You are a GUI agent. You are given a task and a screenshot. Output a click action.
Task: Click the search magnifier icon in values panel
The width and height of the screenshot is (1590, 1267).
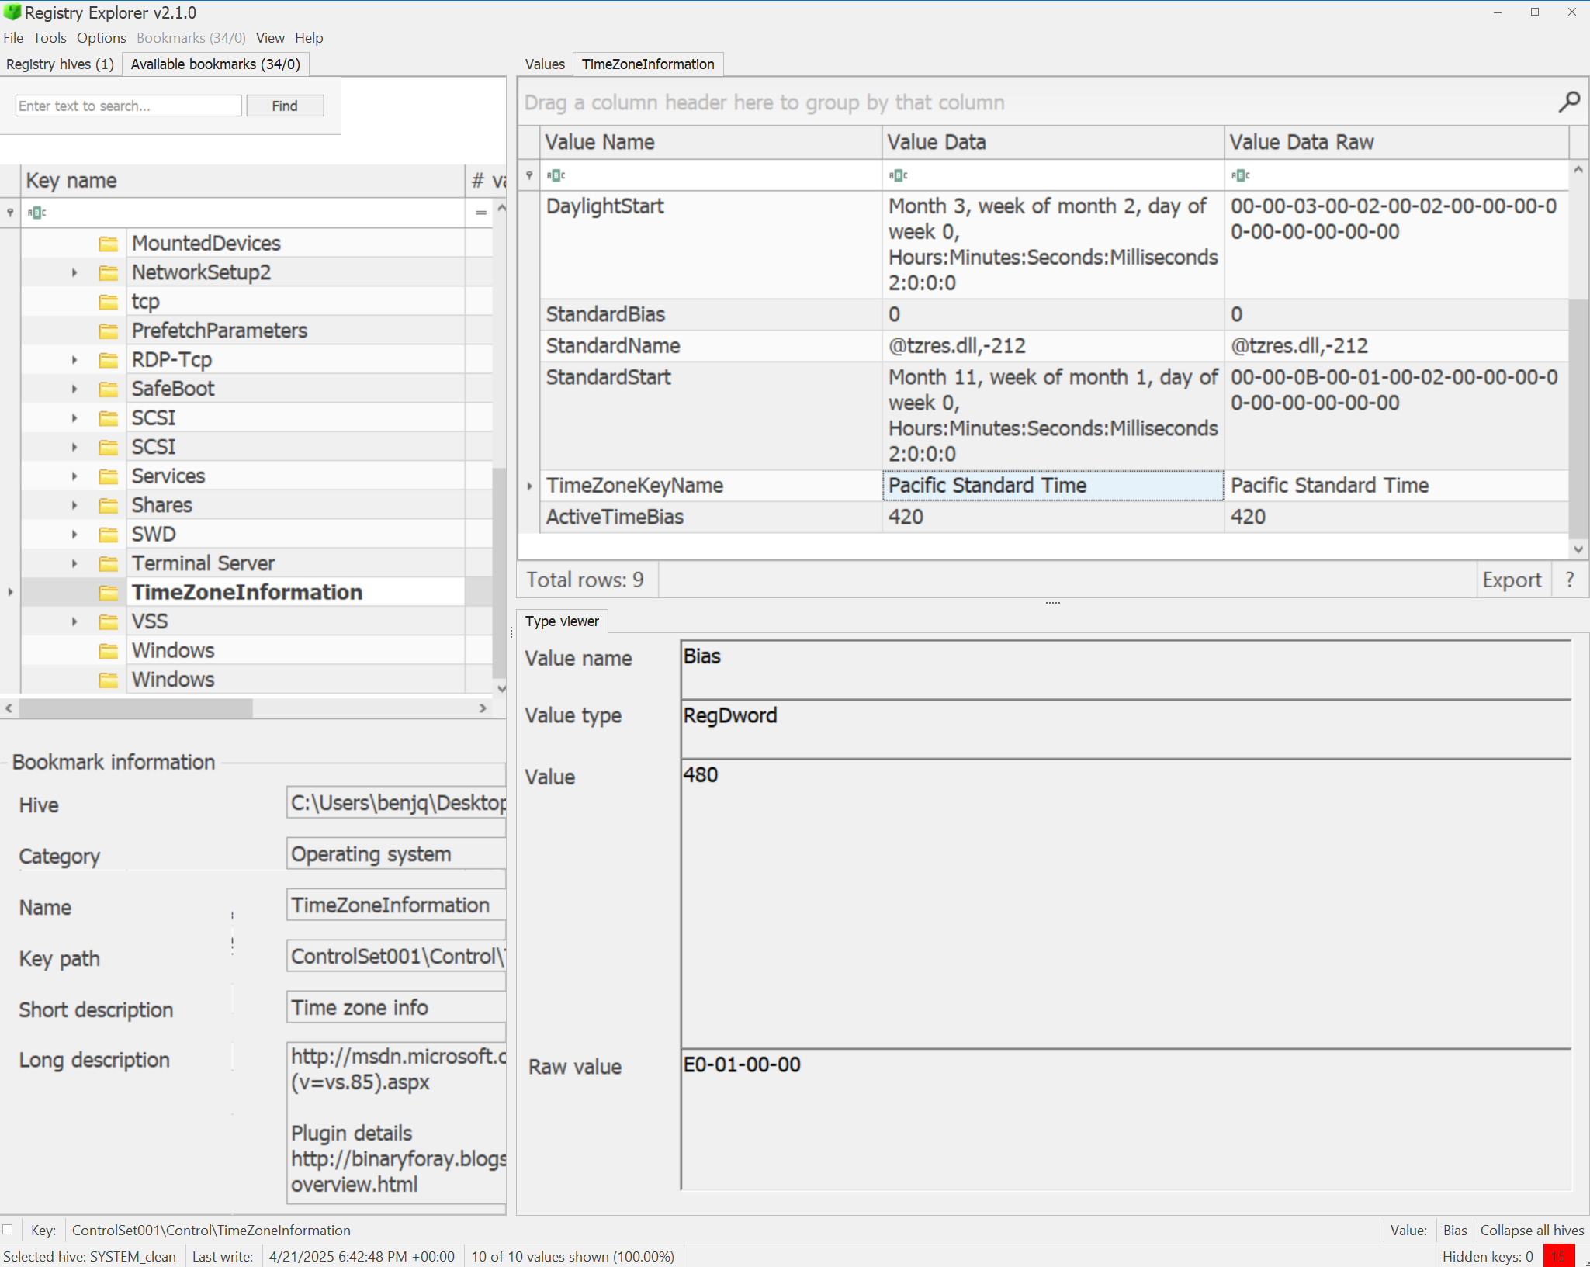[1568, 102]
